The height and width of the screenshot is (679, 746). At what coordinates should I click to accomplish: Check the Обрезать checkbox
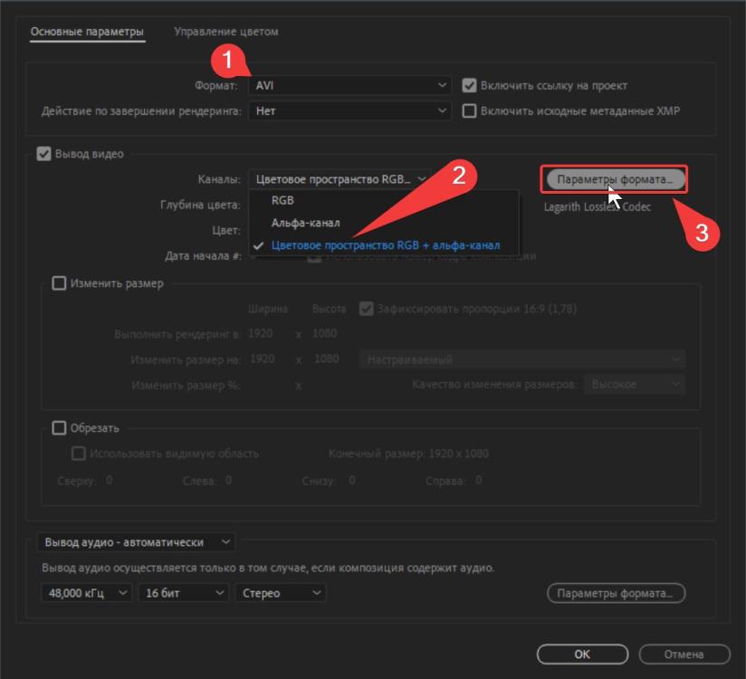click(x=60, y=428)
